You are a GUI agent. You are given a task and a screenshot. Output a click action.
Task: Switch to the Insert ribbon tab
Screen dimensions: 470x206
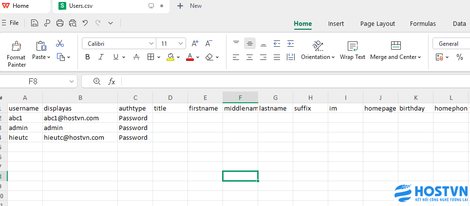pos(336,23)
